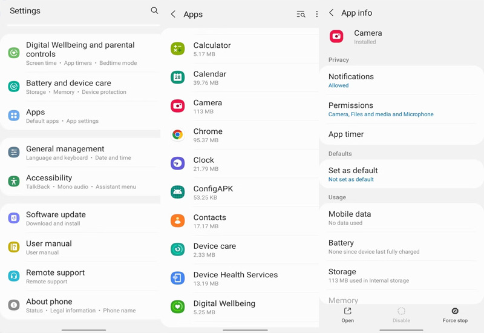Tap the Remote support headset icon
This screenshot has height=333, width=484.
(x=14, y=276)
